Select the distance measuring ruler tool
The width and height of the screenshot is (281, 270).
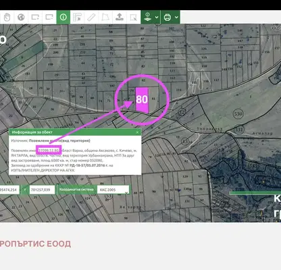click(x=91, y=17)
